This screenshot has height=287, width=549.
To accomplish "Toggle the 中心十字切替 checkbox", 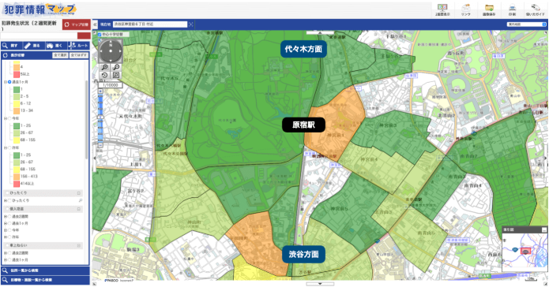I will point(100,35).
